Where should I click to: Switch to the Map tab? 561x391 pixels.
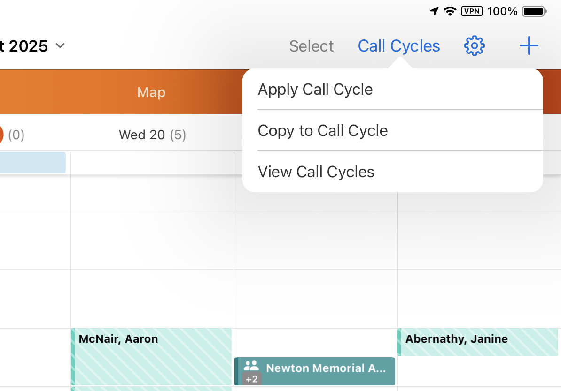point(151,92)
